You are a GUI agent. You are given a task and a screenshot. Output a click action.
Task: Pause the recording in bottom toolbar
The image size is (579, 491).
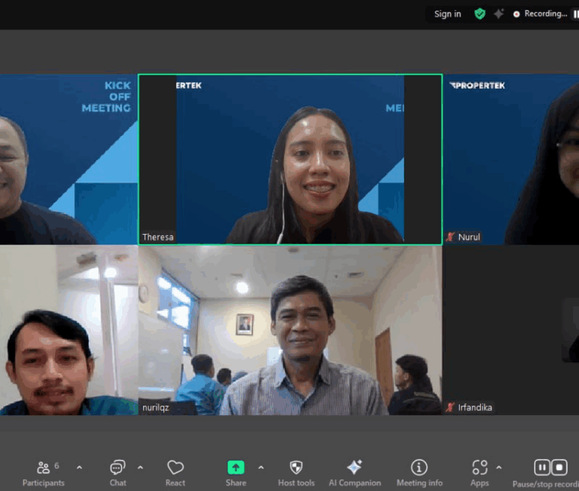coord(542,468)
